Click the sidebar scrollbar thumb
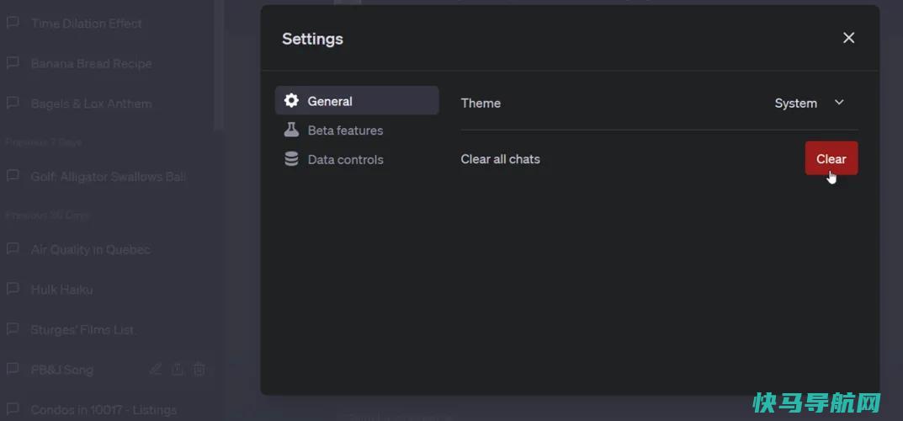This screenshot has height=421, width=903. click(218, 63)
